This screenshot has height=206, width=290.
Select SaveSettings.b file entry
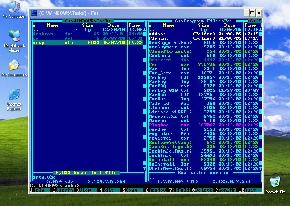pos(204,147)
